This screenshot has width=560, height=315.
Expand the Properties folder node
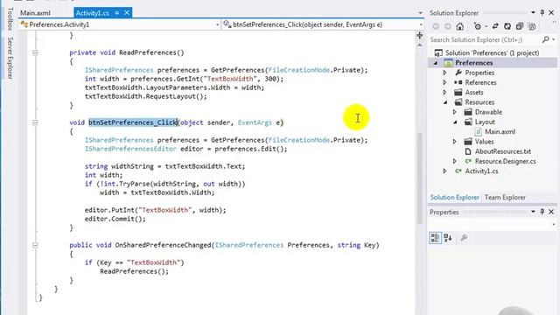point(445,73)
